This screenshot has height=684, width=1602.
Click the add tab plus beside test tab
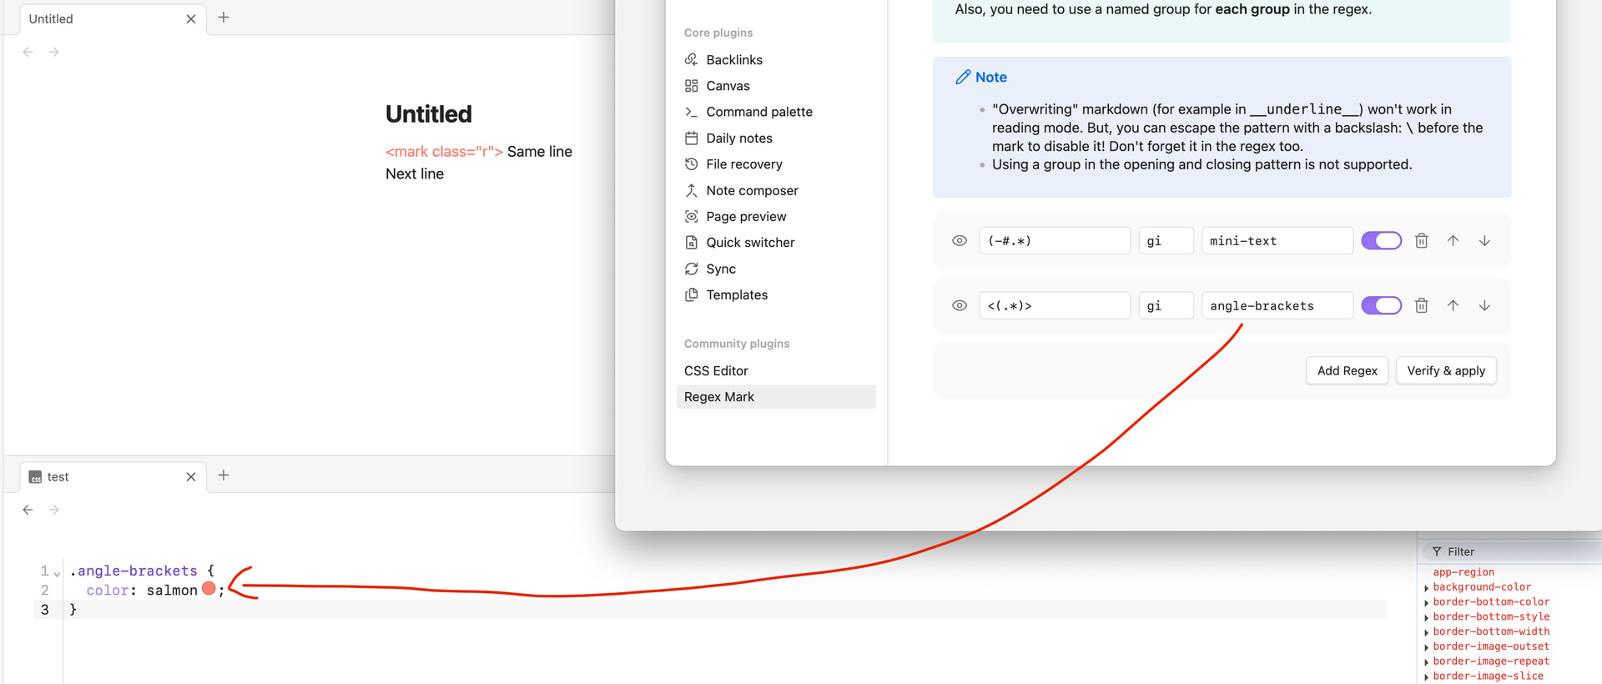[x=224, y=475]
